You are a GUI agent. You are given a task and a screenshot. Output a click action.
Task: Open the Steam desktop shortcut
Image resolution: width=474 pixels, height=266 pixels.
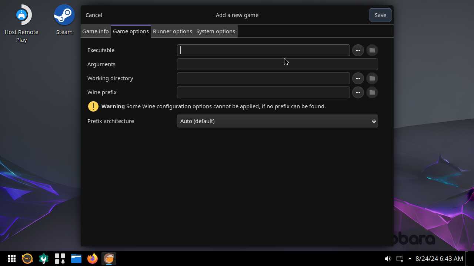(64, 20)
